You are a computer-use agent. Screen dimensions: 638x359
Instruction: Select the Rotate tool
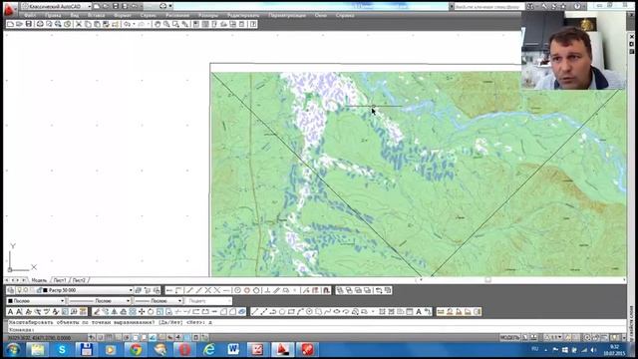151,312
